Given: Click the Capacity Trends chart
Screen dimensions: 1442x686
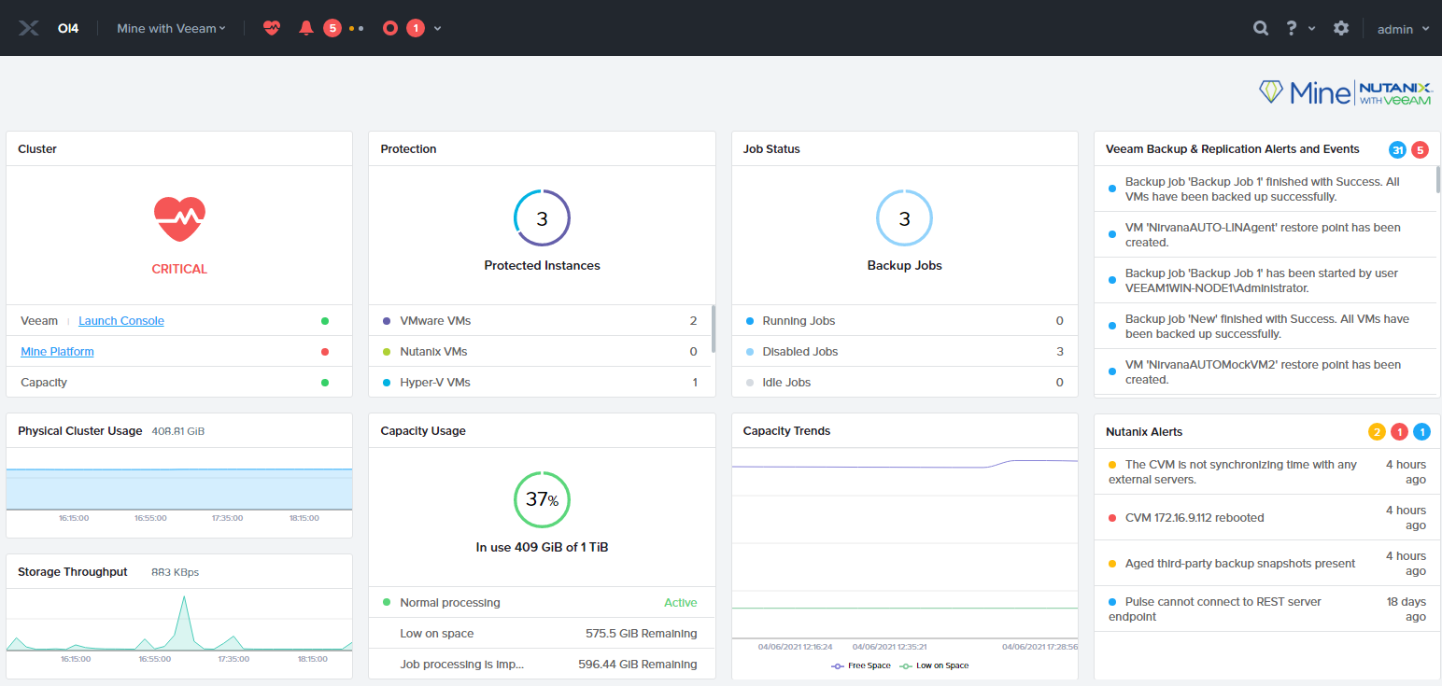Looking at the screenshot, I should tap(904, 551).
